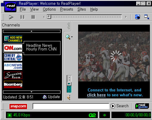This screenshot has height=120, width=152.
Task: Mute audio using the speaker icon
Action: [x=69, y=98]
